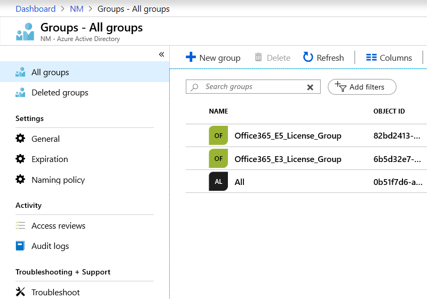Select the Office365_E3_License_Group avatar icon
The image size is (427, 299).
pos(218,159)
